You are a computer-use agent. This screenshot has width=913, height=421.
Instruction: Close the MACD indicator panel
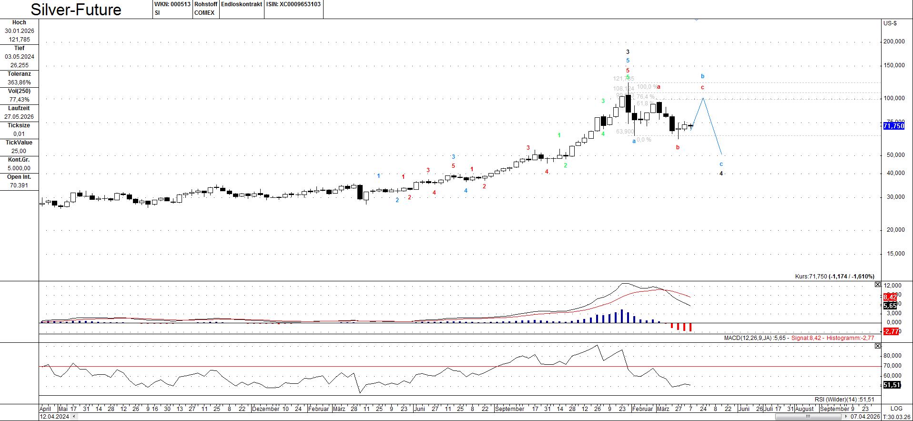pos(878,285)
